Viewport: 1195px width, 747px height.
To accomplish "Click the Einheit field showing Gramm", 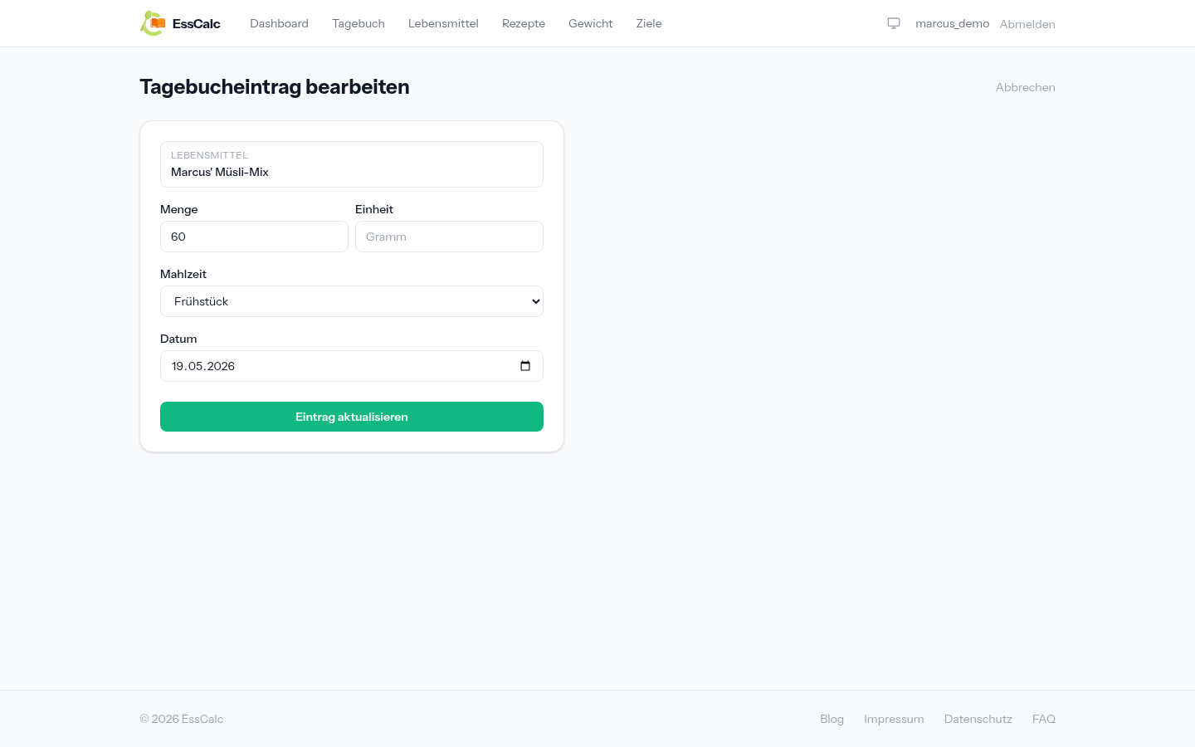I will click(449, 237).
